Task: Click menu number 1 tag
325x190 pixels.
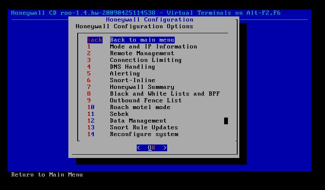Action: [x=89, y=47]
